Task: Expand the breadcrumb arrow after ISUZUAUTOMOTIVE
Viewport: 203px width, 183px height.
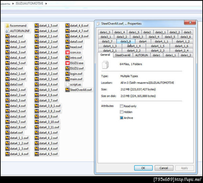Action: pos(46,3)
